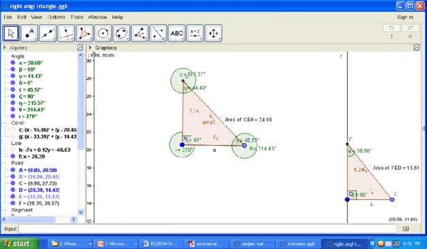Image resolution: width=427 pixels, height=249 pixels.
Task: Select the Circle with Center tool
Action: 103,33
